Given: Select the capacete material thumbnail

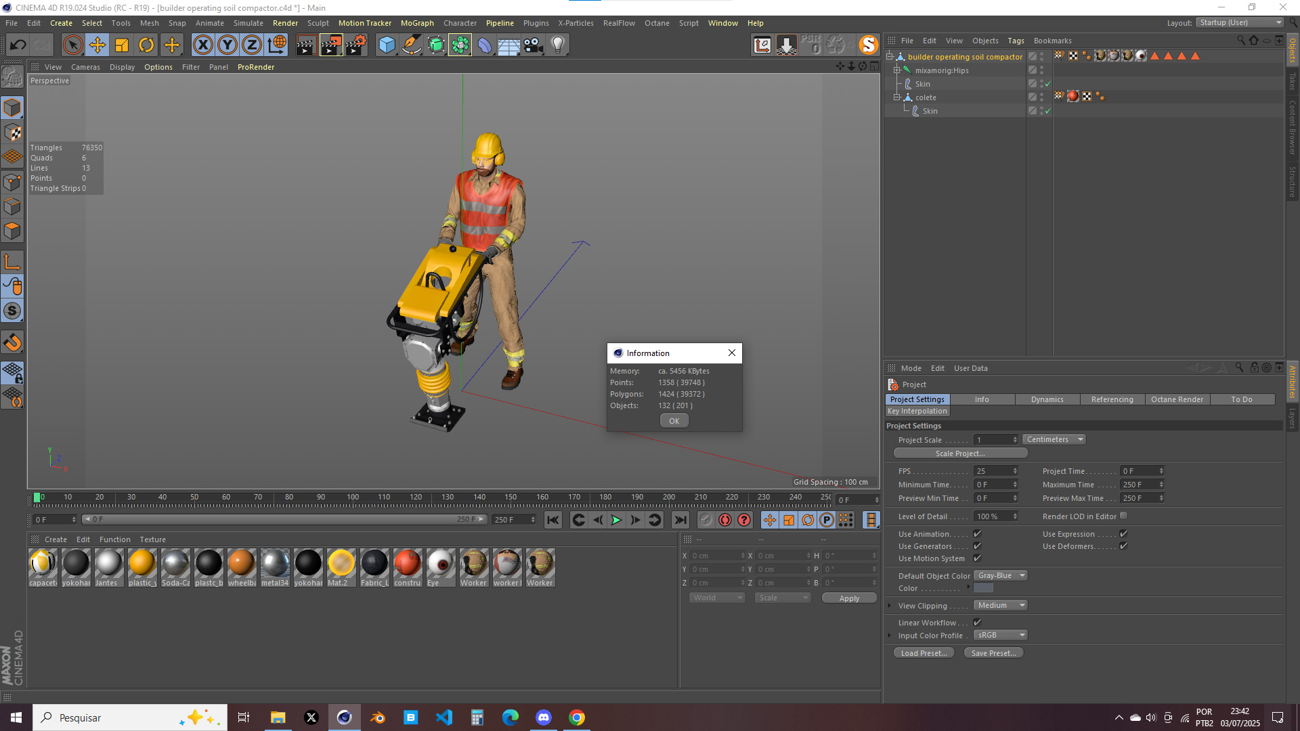Looking at the screenshot, I should pos(43,567).
